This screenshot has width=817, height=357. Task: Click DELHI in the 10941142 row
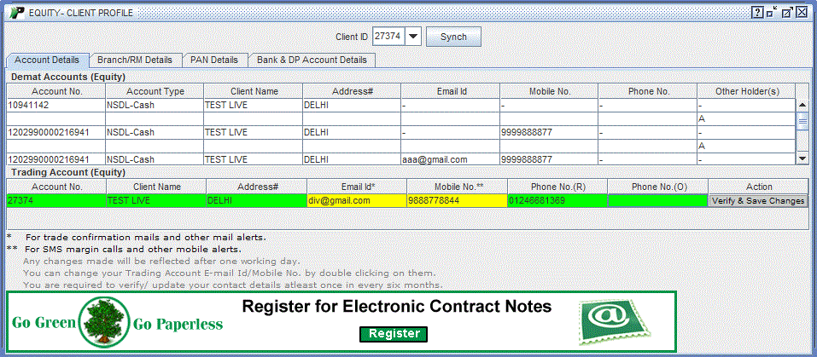352,105
